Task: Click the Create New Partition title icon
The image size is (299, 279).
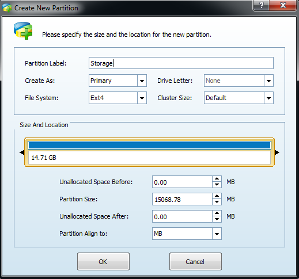Action: point(7,8)
